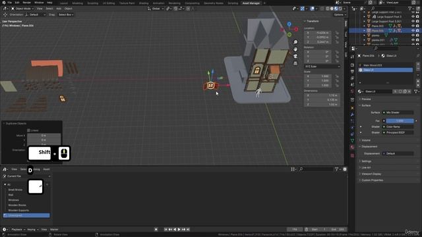Switch perspective/orthographic grid icon
The image size is (422, 237).
[x=295, y=63]
